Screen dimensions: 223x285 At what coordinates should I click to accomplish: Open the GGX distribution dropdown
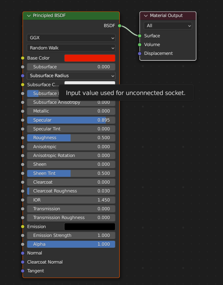(x=71, y=38)
